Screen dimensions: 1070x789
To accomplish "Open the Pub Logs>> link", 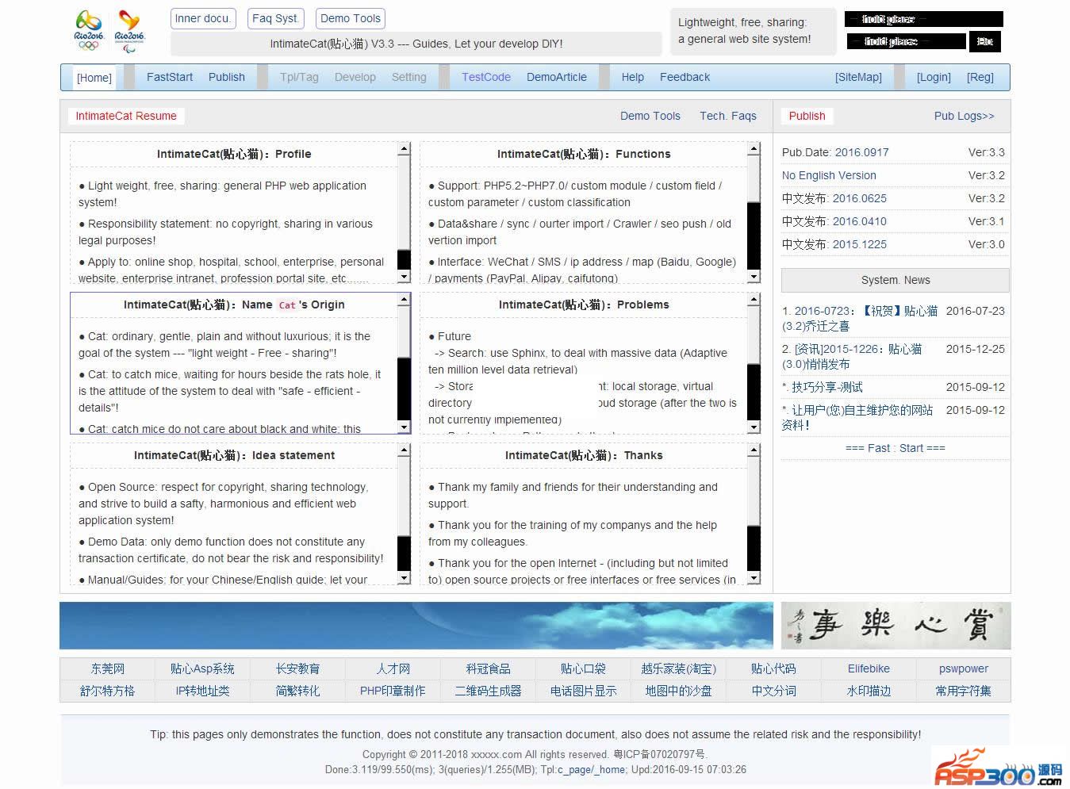I will [965, 116].
